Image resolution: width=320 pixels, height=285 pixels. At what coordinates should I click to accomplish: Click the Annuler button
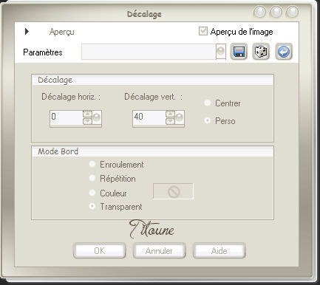[x=159, y=250]
